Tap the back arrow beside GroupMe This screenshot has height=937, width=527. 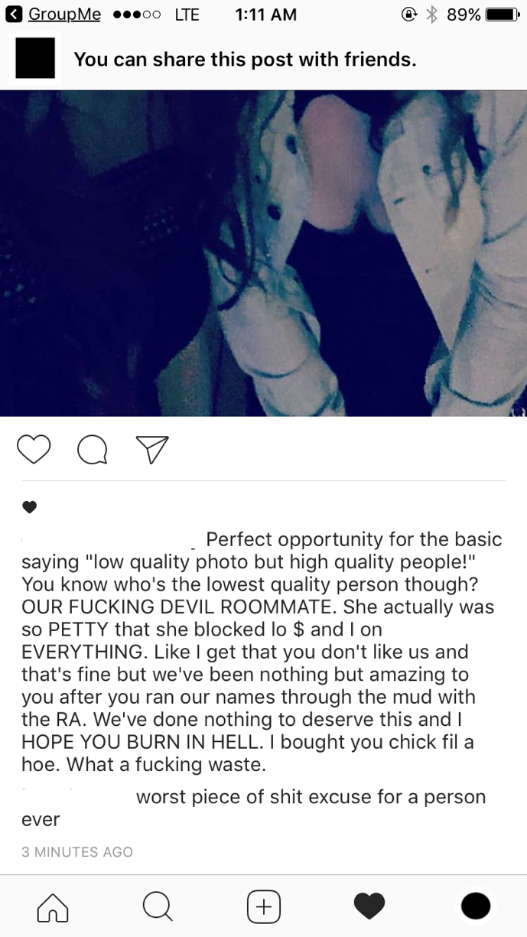(15, 15)
